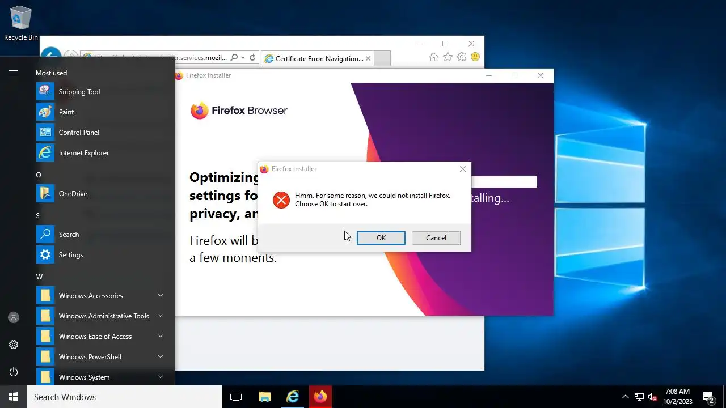Show hidden tray icons chevron
Screen dimensions: 726x408
(x=625, y=397)
